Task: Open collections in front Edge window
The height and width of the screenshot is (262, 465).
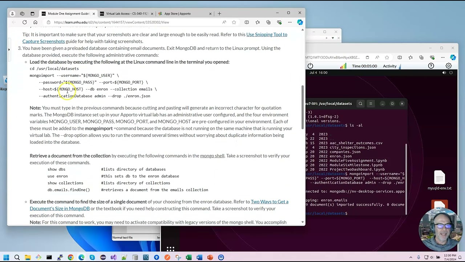Action: [x=268, y=22]
